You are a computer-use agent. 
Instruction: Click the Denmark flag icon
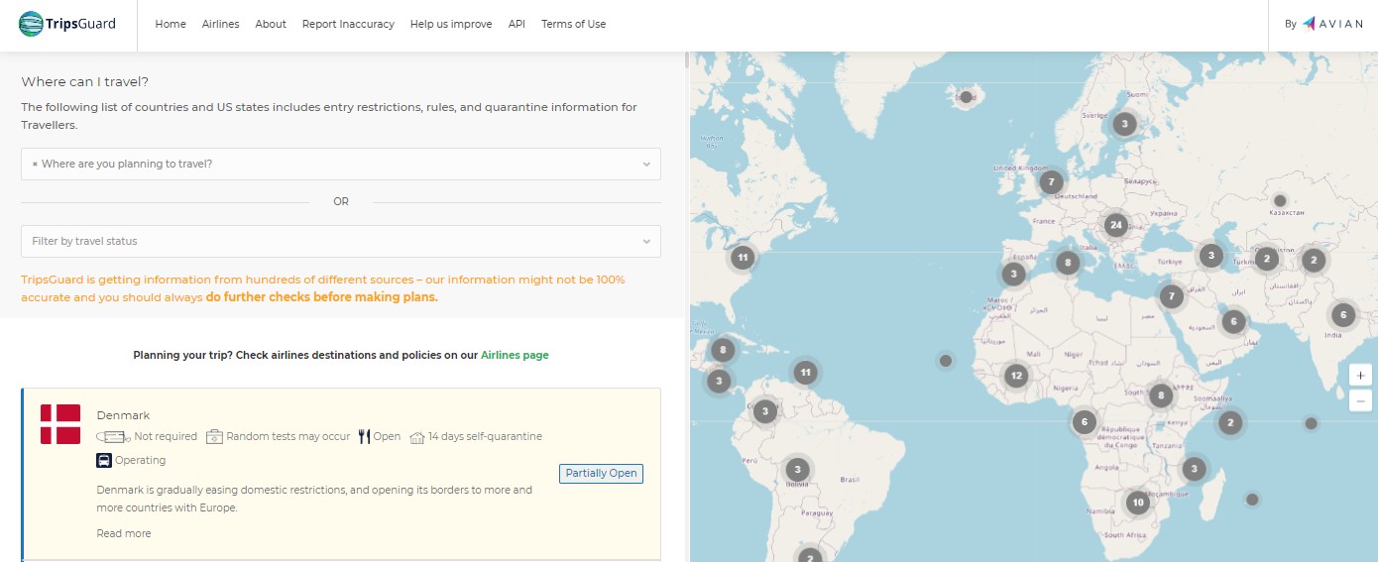(60, 424)
